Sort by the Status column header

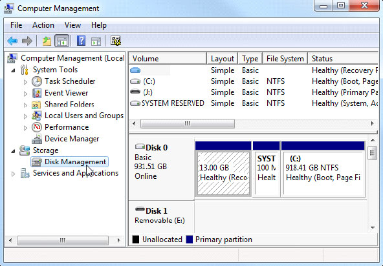(x=343, y=59)
